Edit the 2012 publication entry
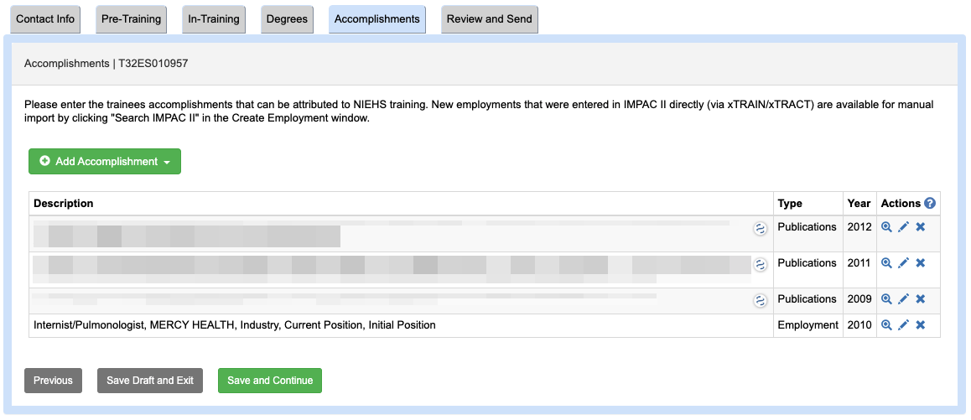 point(903,227)
